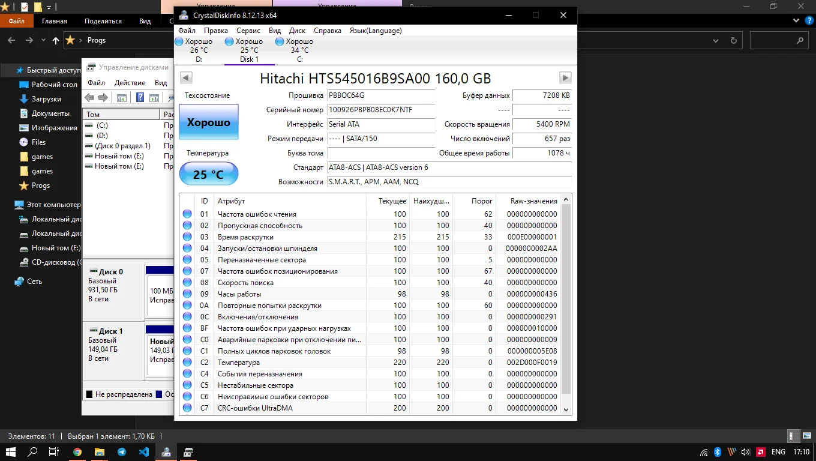Expand the Explorer address bar dropdown
The image size is (816, 461).
(x=715, y=41)
